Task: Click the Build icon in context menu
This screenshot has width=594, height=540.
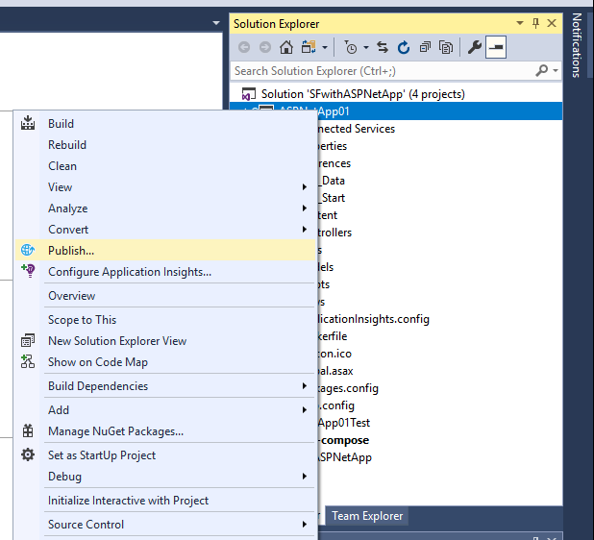Action: [x=28, y=123]
